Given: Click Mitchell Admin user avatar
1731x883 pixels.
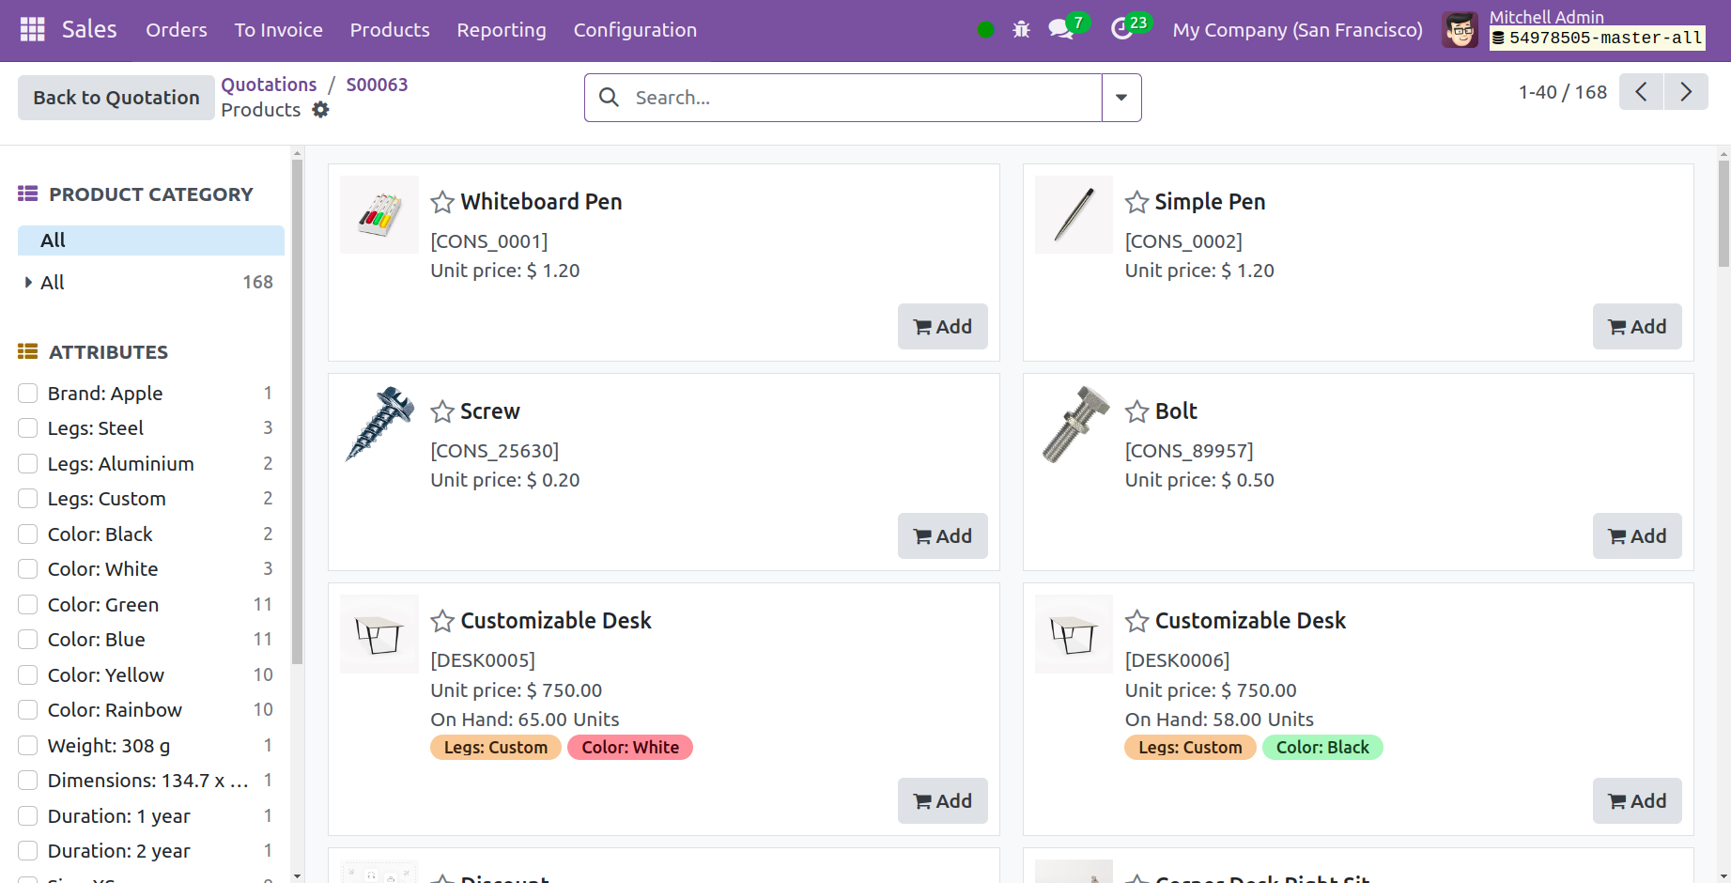Looking at the screenshot, I should pyautogui.click(x=1460, y=30).
